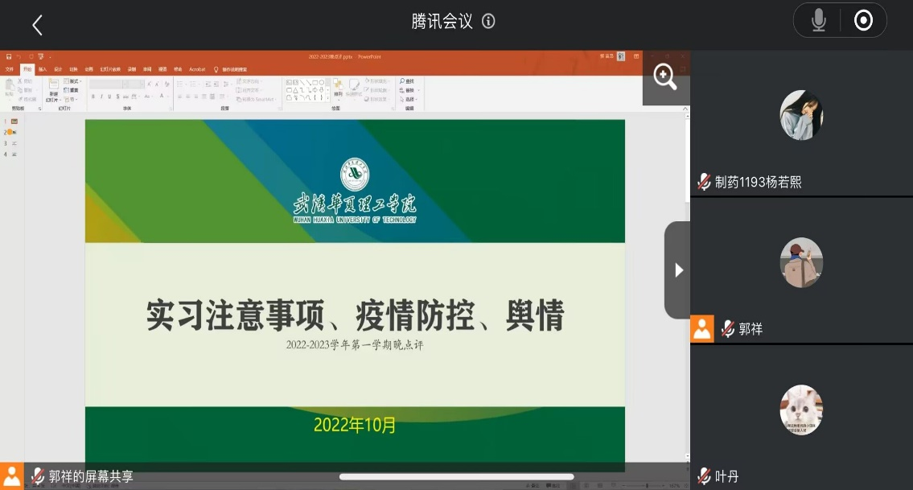Open the 节 section dropdown

point(71,100)
